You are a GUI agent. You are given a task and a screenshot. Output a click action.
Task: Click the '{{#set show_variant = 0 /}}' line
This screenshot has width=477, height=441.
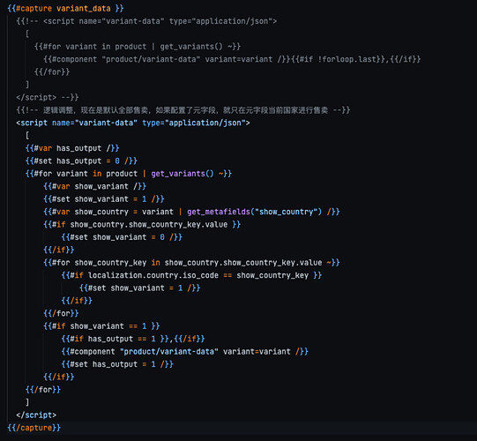(x=122, y=237)
